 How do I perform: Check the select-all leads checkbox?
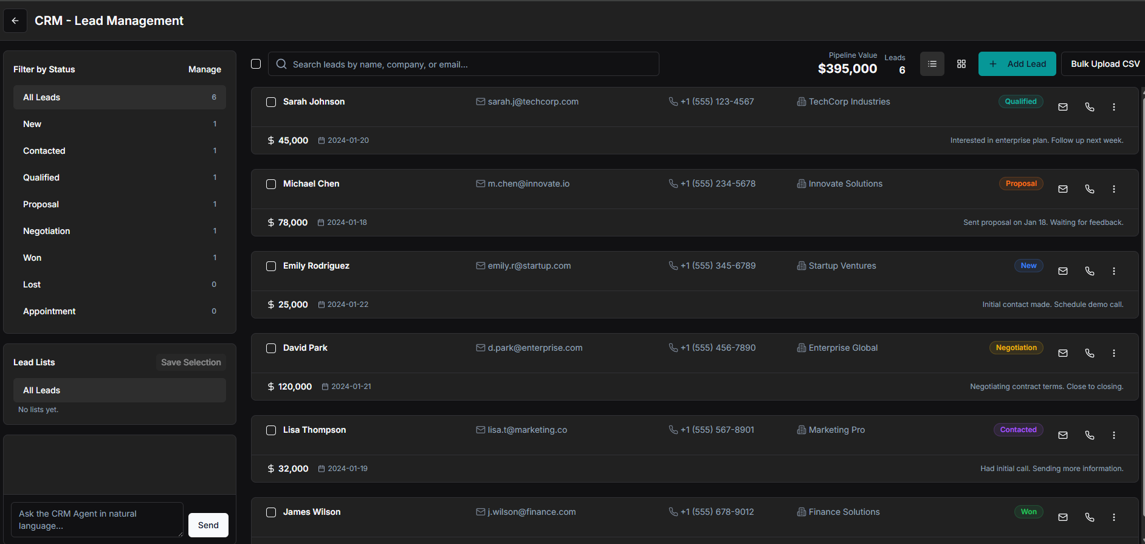coord(256,64)
